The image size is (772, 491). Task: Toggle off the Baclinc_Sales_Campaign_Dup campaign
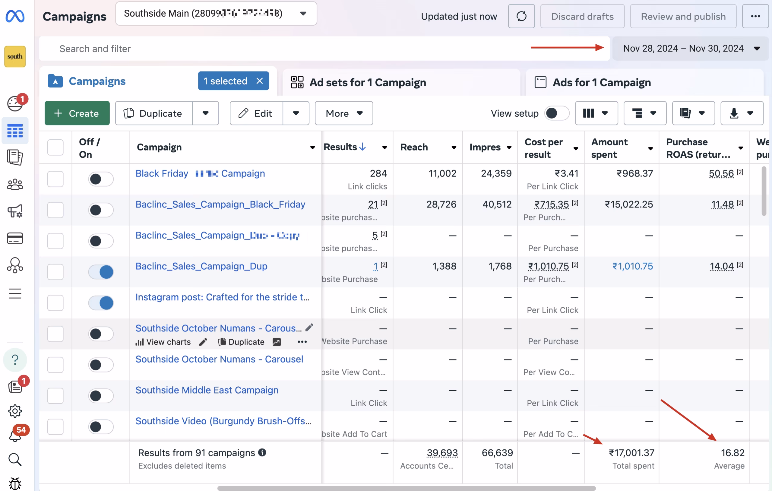pos(101,272)
